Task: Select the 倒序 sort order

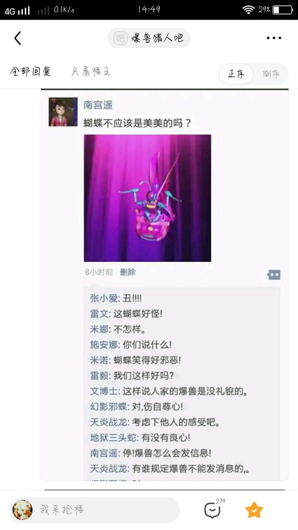Action: [271, 74]
